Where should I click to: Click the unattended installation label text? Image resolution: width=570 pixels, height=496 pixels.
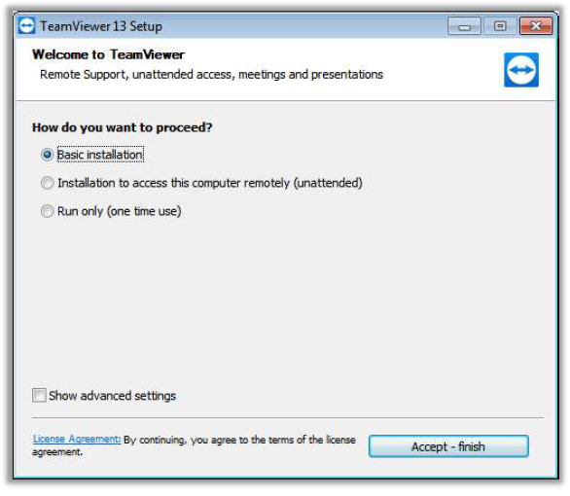click(x=210, y=183)
